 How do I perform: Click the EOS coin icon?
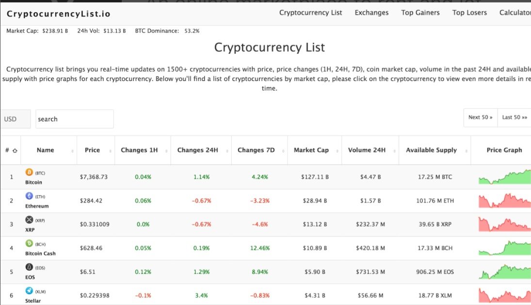pos(29,267)
